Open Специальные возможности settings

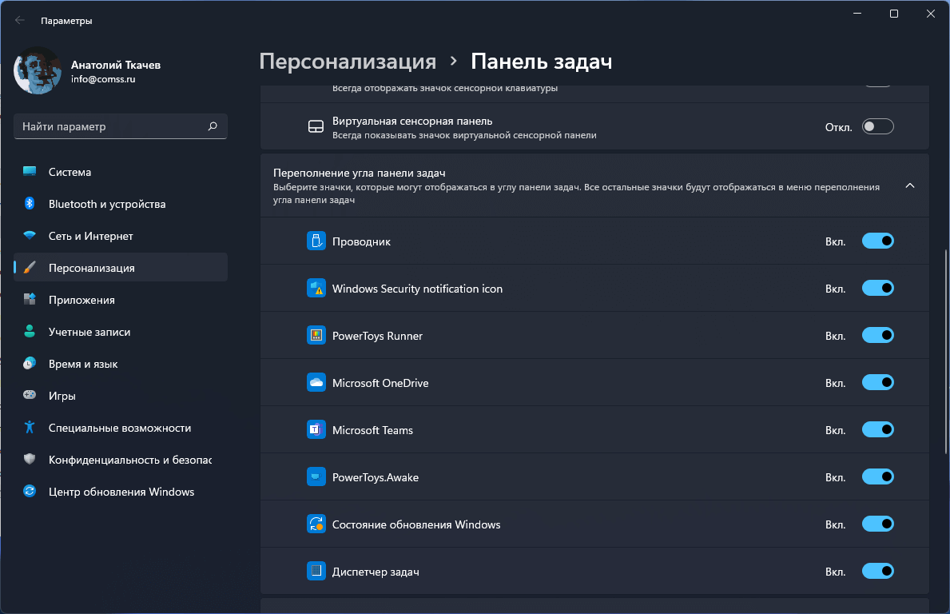(121, 427)
